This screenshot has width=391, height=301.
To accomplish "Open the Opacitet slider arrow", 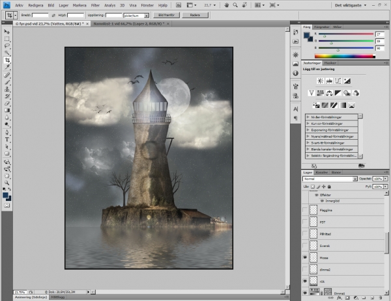I will tap(386, 179).
